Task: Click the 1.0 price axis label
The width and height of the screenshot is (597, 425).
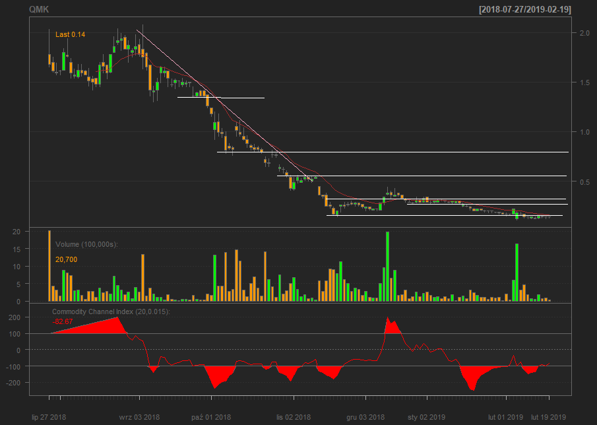Action: tap(585, 132)
